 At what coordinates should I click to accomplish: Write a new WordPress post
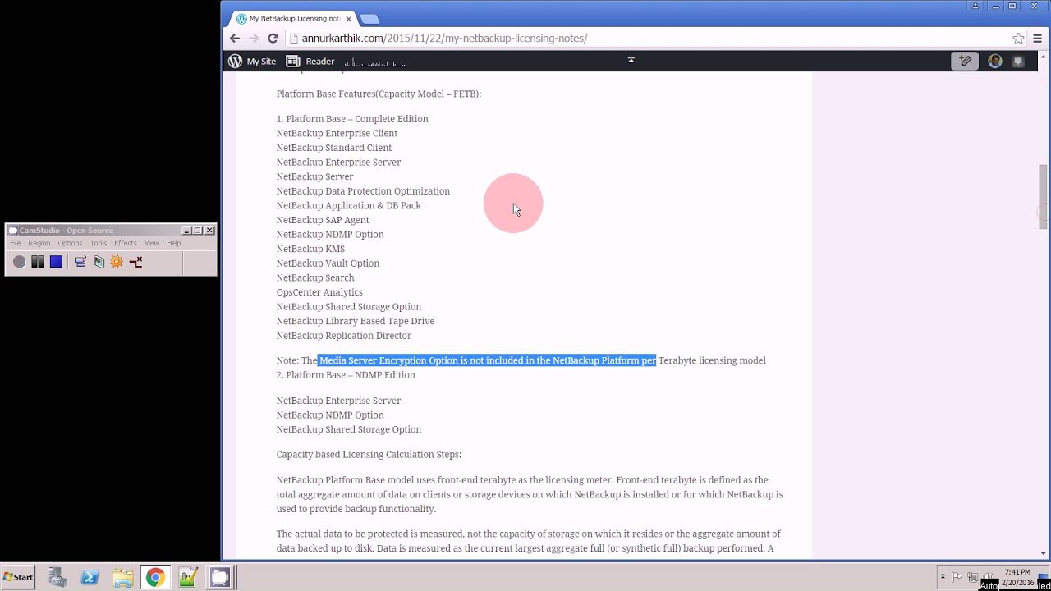[x=965, y=61]
